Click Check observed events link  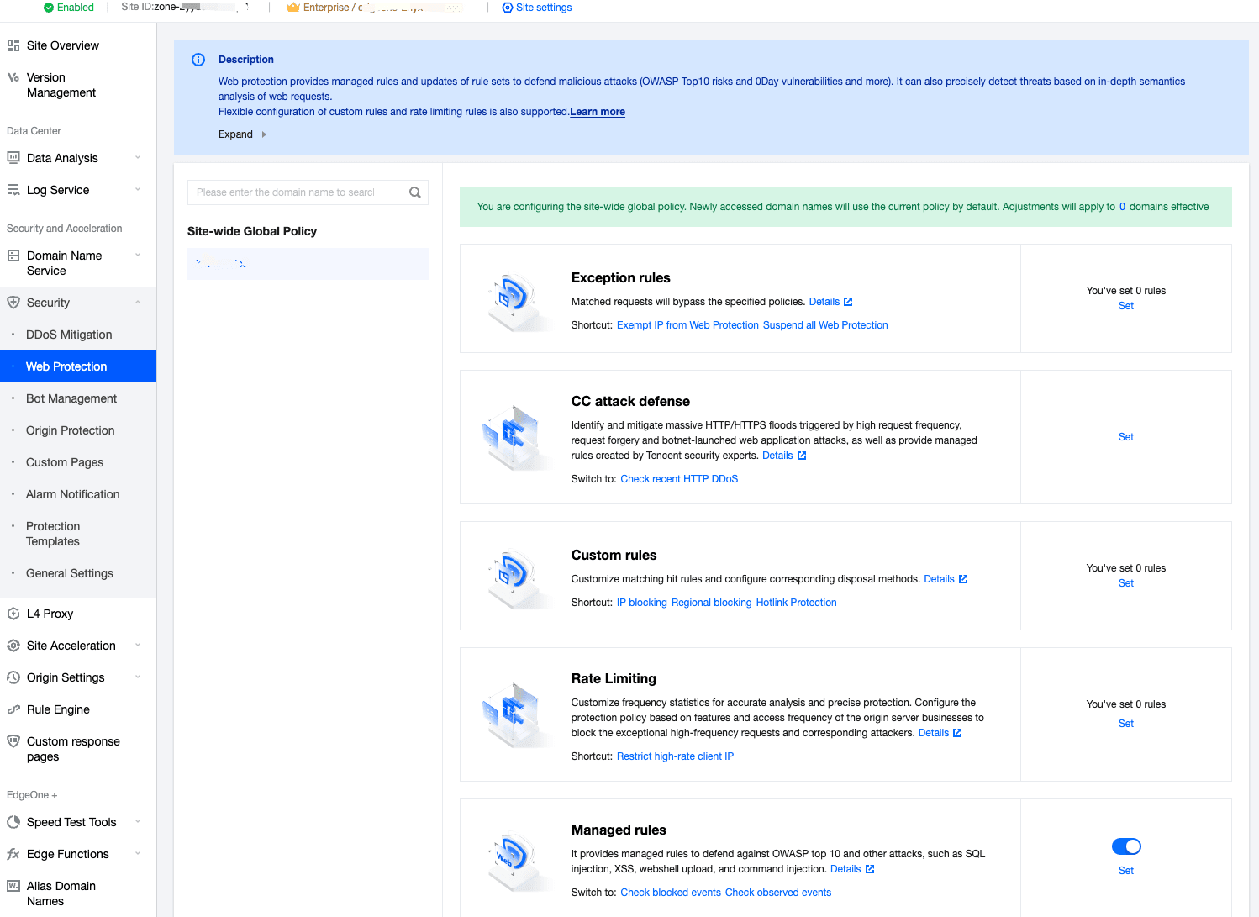(778, 893)
